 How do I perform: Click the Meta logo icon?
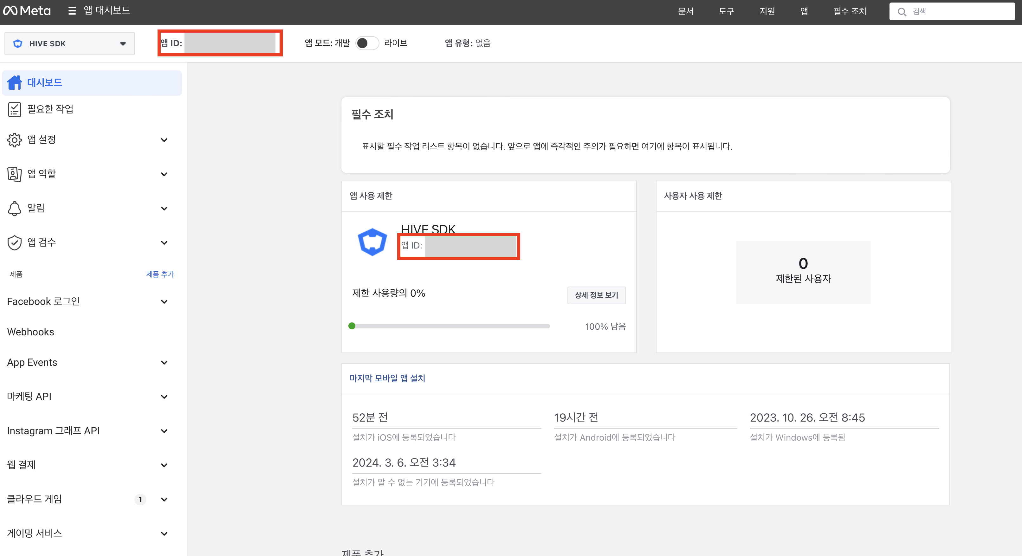pyautogui.click(x=11, y=11)
